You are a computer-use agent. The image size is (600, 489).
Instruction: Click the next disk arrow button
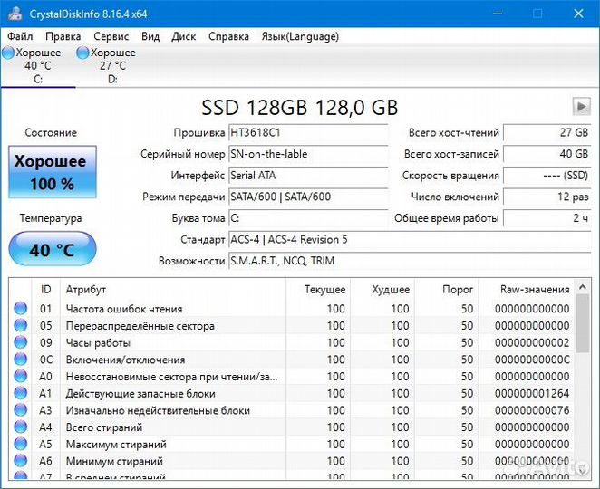581,106
